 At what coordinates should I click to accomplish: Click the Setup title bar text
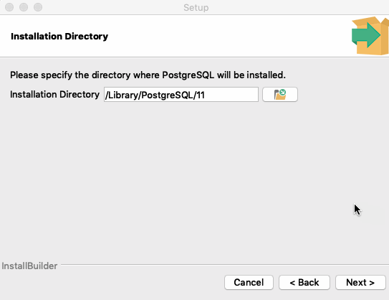196,7
